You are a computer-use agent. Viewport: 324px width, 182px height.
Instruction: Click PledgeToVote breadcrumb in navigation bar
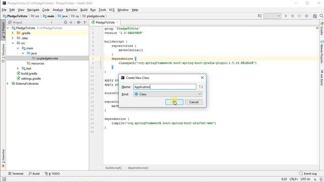[15, 16]
